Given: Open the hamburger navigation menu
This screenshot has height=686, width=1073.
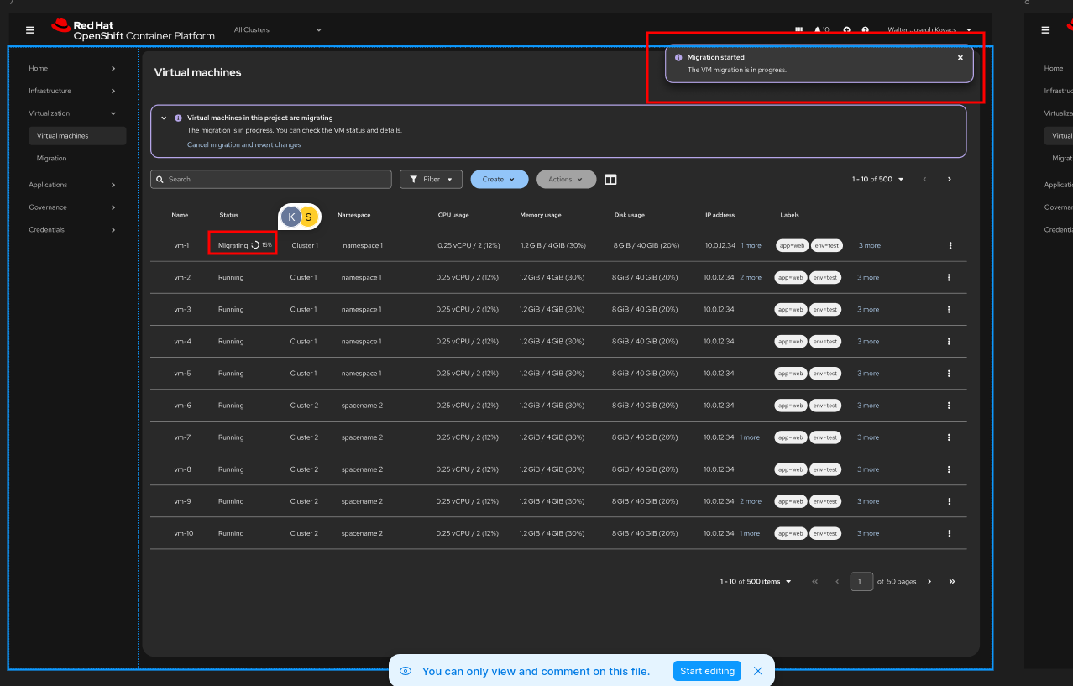Looking at the screenshot, I should point(30,30).
